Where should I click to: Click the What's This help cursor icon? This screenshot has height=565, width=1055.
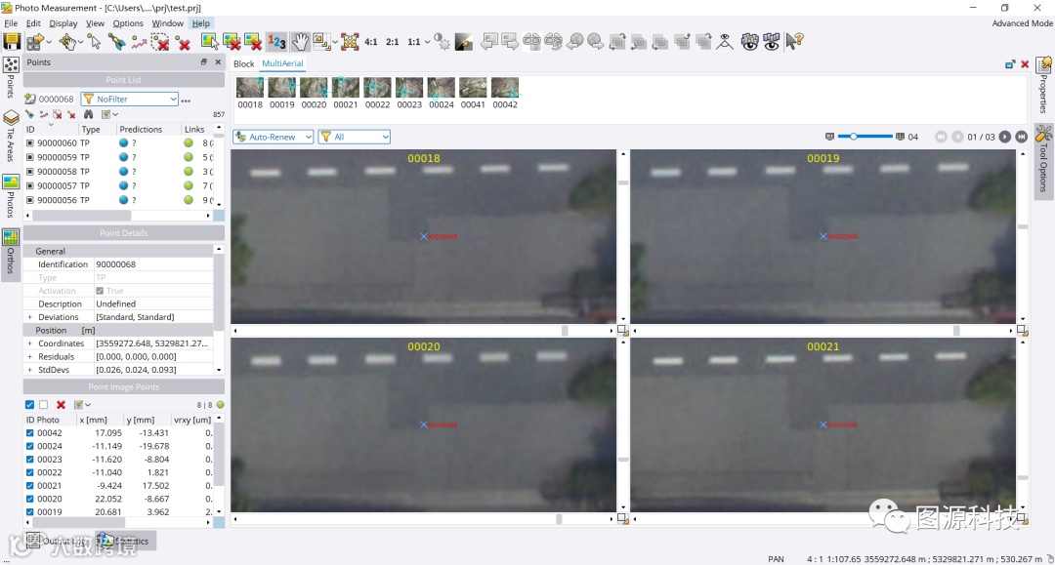pyautogui.click(x=794, y=42)
